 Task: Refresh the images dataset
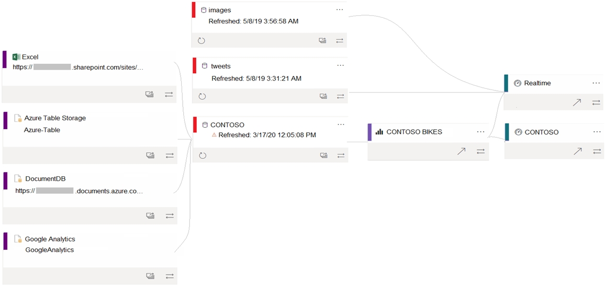pyautogui.click(x=201, y=40)
